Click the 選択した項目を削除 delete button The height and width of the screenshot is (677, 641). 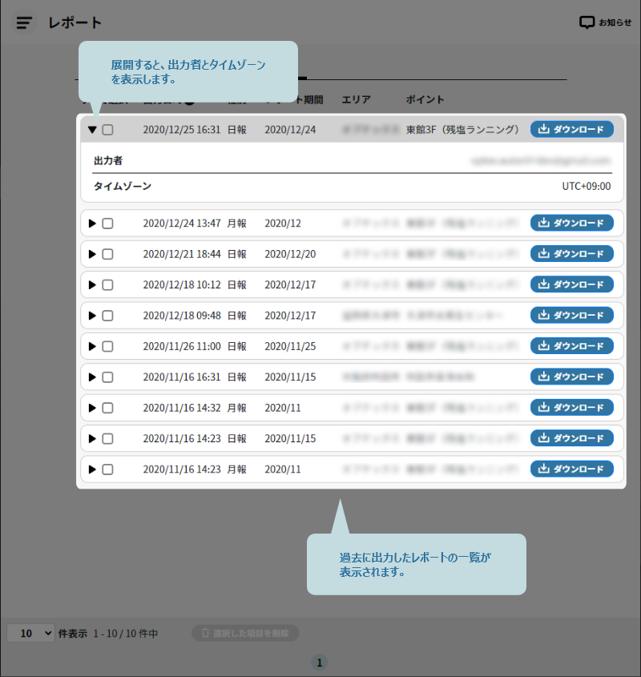pyautogui.click(x=245, y=633)
